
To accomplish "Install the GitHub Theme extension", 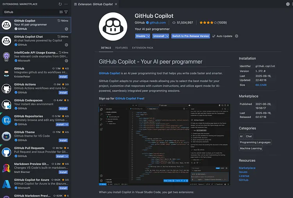I will pyautogui.click(x=63, y=140).
